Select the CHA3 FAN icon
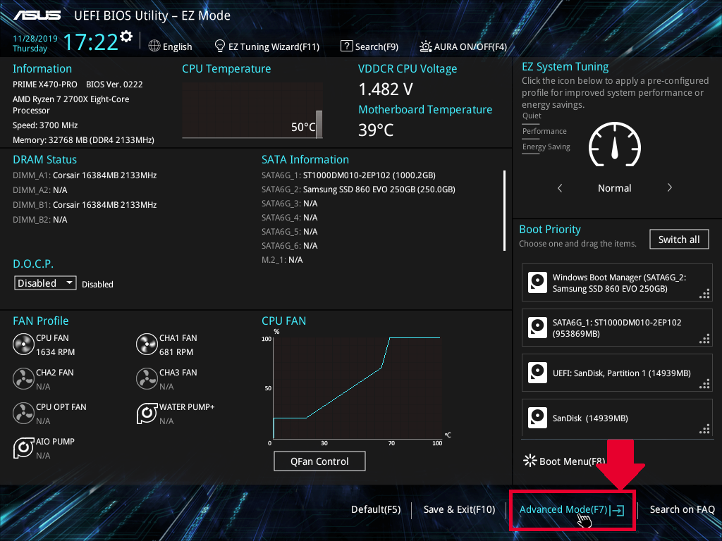Viewport: 722px width, 541px height. tap(147, 379)
